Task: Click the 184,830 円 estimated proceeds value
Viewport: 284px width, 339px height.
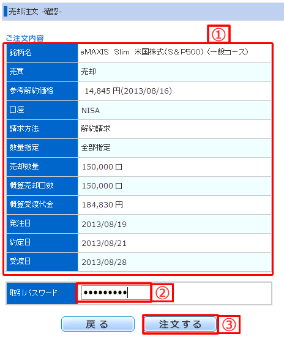Action: (x=102, y=204)
